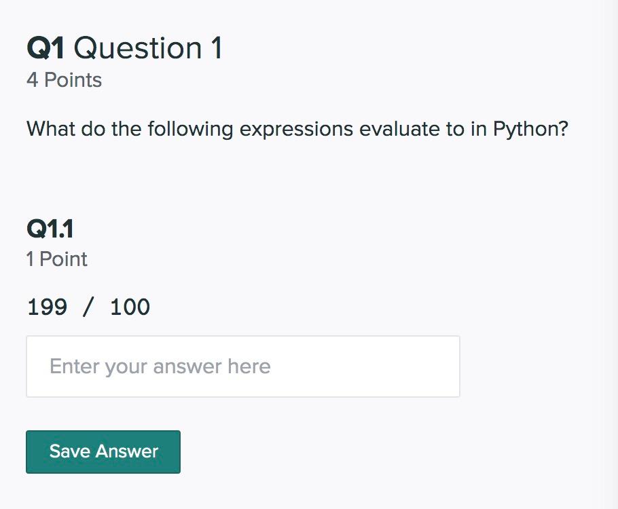Click the word "expressions" in the prompt
This screenshot has width=618, height=509.
pyautogui.click(x=296, y=129)
